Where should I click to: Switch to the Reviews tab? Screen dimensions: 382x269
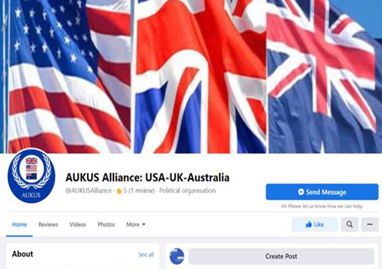48,224
